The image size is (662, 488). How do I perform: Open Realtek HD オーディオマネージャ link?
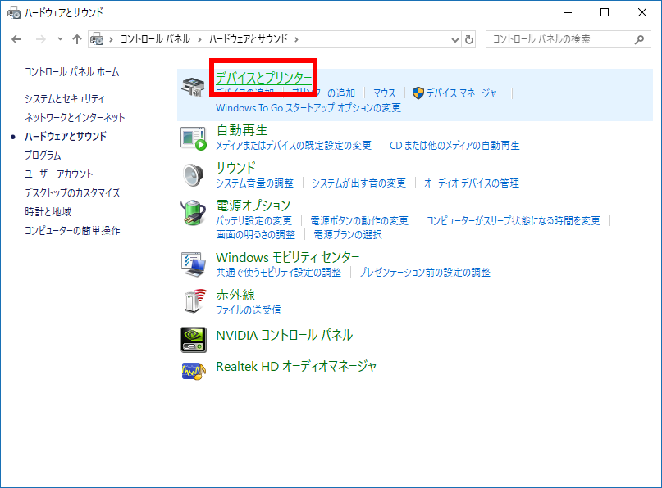[296, 367]
